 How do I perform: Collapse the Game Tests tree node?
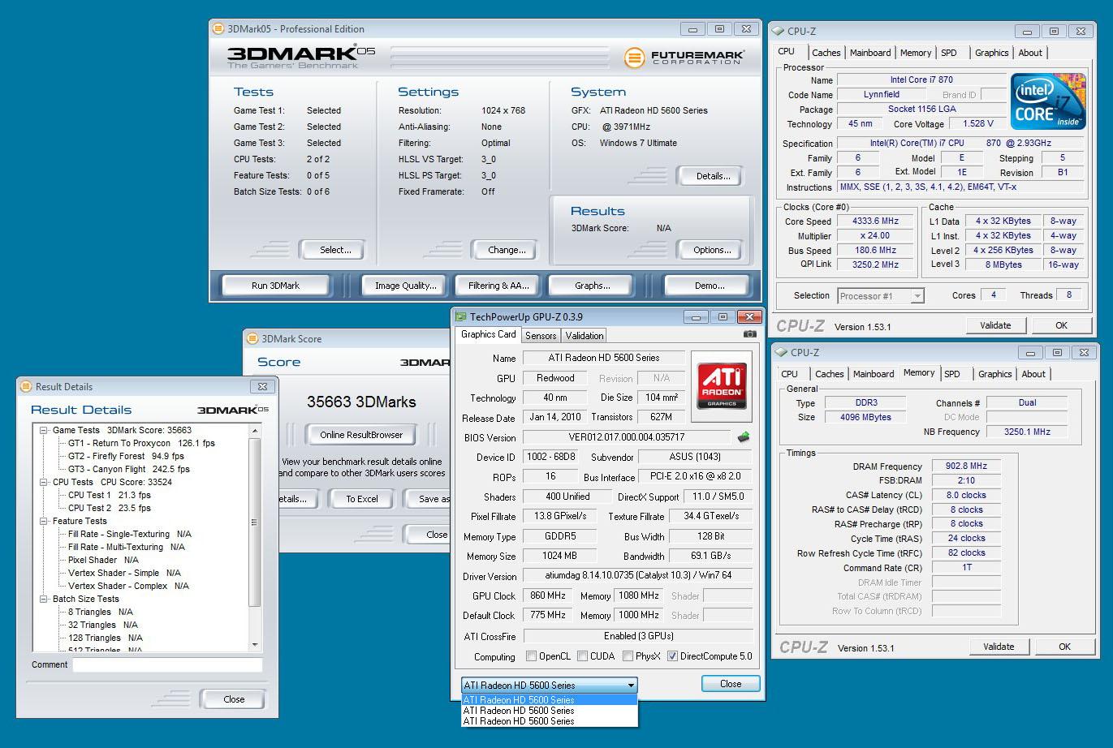point(45,431)
